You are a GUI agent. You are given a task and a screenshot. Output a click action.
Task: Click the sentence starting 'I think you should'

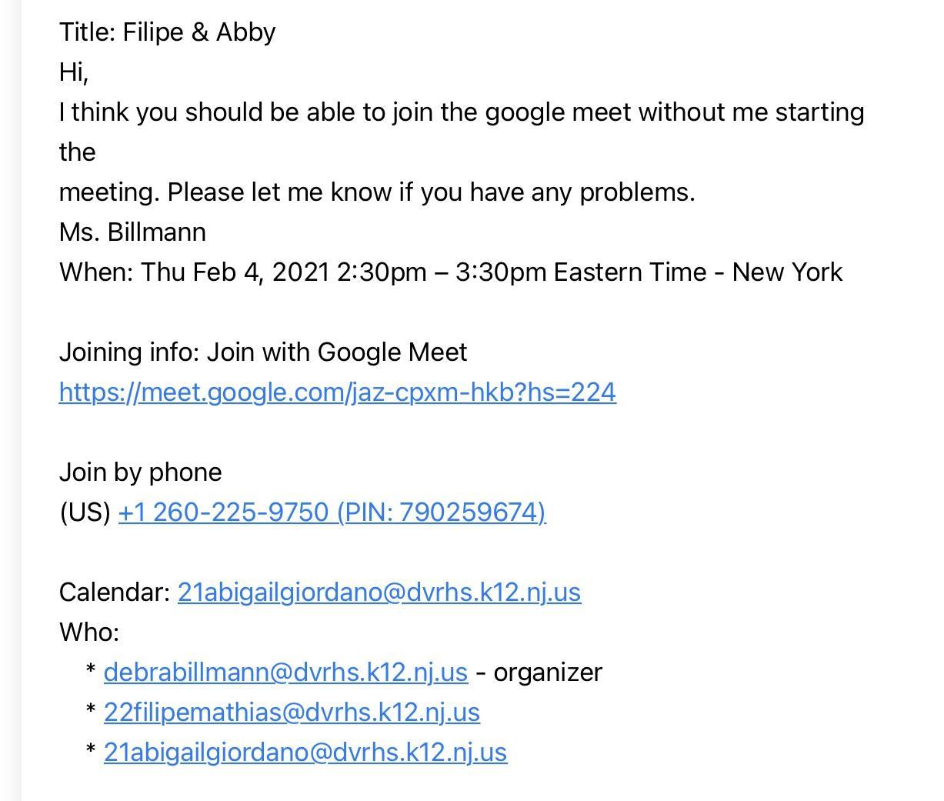tap(462, 112)
